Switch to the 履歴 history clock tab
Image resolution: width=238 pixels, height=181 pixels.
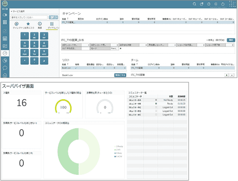pyautogui.click(x=40, y=26)
